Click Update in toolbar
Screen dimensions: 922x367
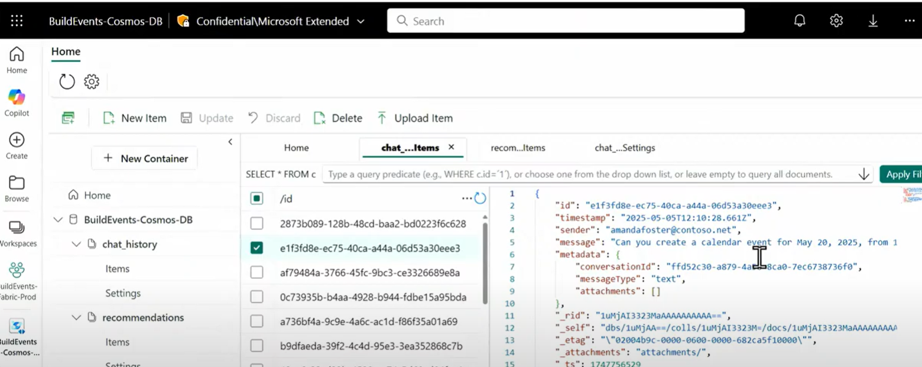point(207,118)
